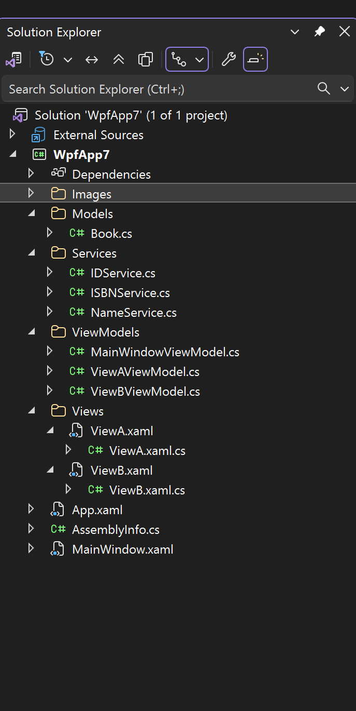Pin the Solution Explorer window

coord(319,32)
